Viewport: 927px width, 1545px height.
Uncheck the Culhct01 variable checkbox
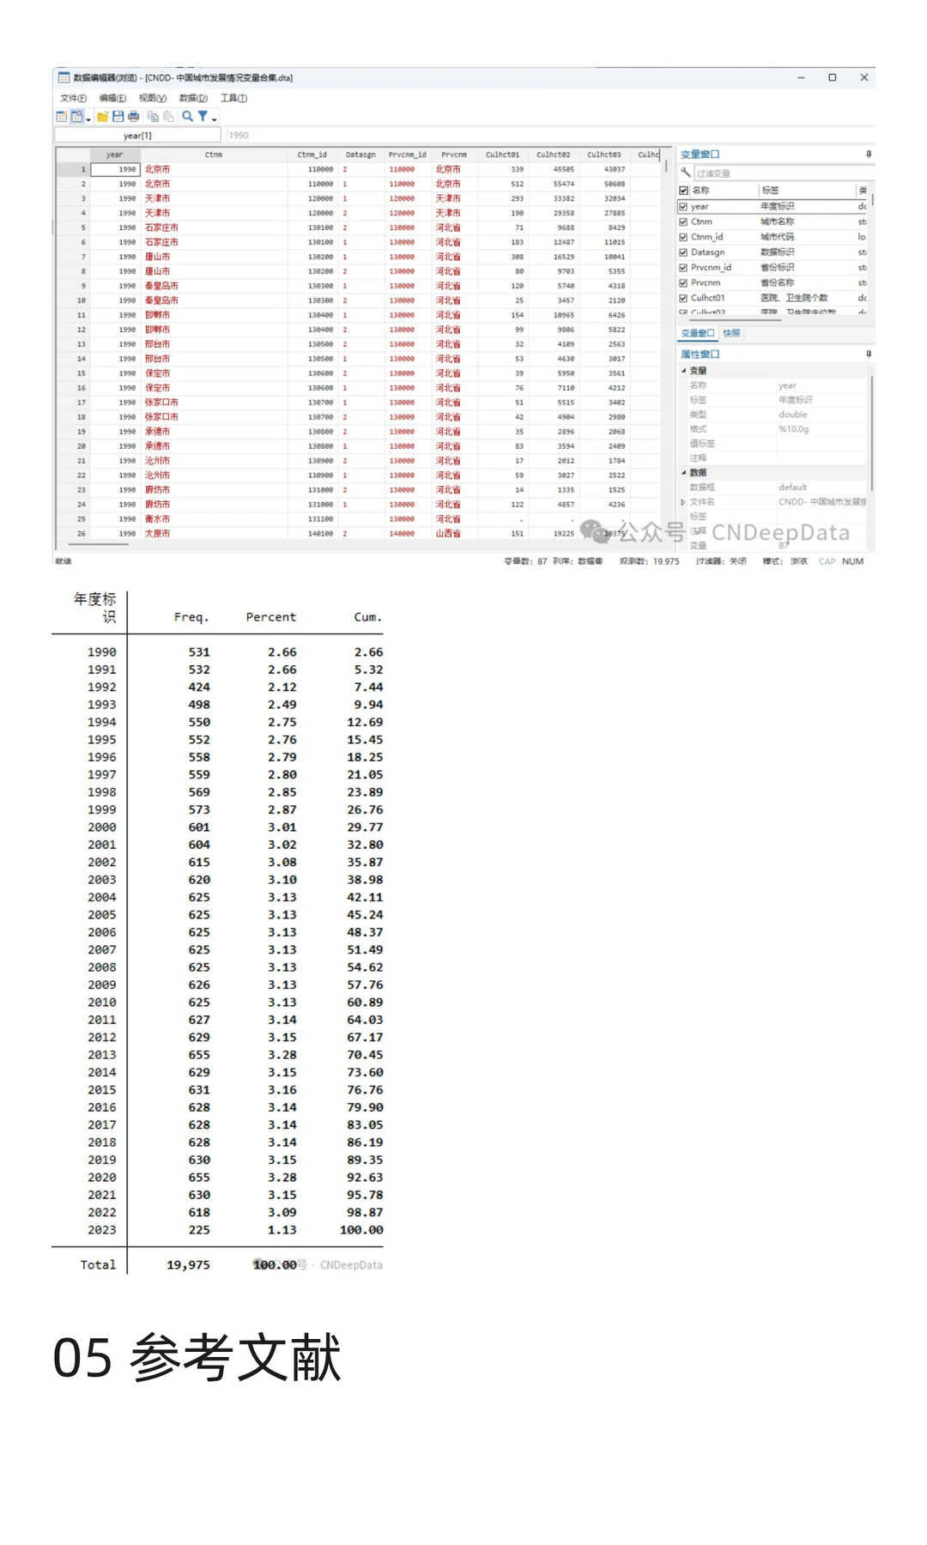coord(683,298)
